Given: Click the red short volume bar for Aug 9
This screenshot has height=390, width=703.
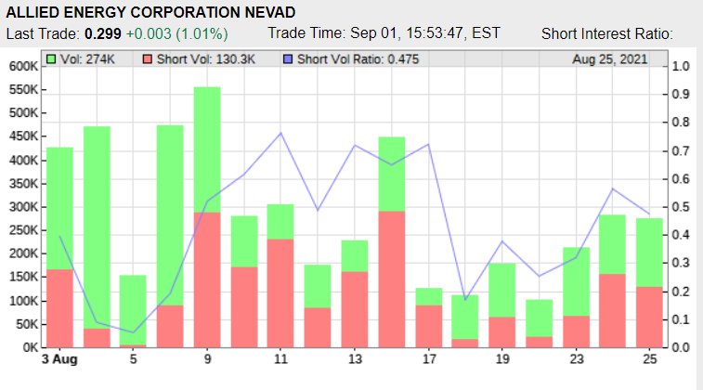Looking at the screenshot, I should [207, 279].
